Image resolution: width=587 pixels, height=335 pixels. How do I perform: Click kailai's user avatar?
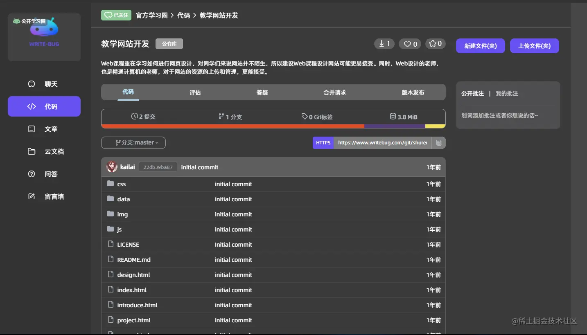[112, 167]
